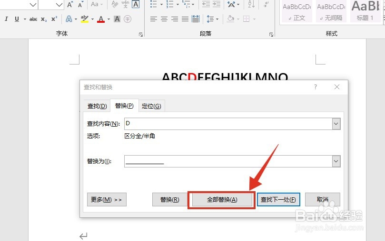
Task: Click the 替换为 input field
Action: tap(228, 161)
